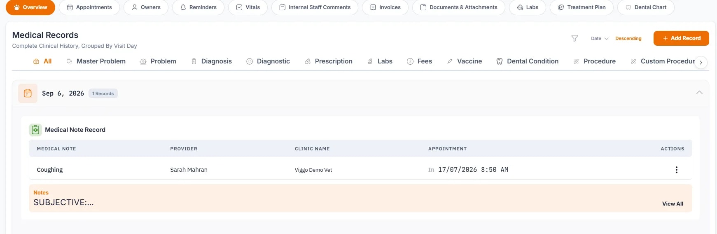This screenshot has width=717, height=234.
Task: Filter records by Procedure
Action: click(x=594, y=61)
